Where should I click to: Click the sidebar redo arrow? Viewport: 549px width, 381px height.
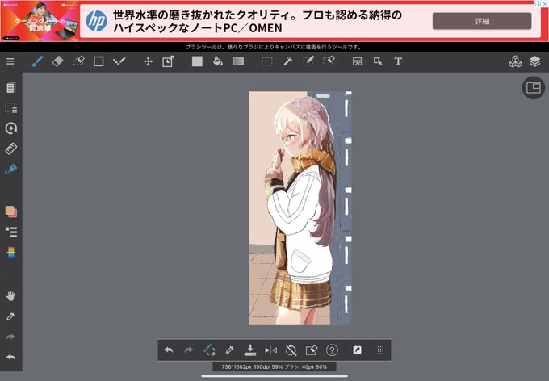coord(10,337)
